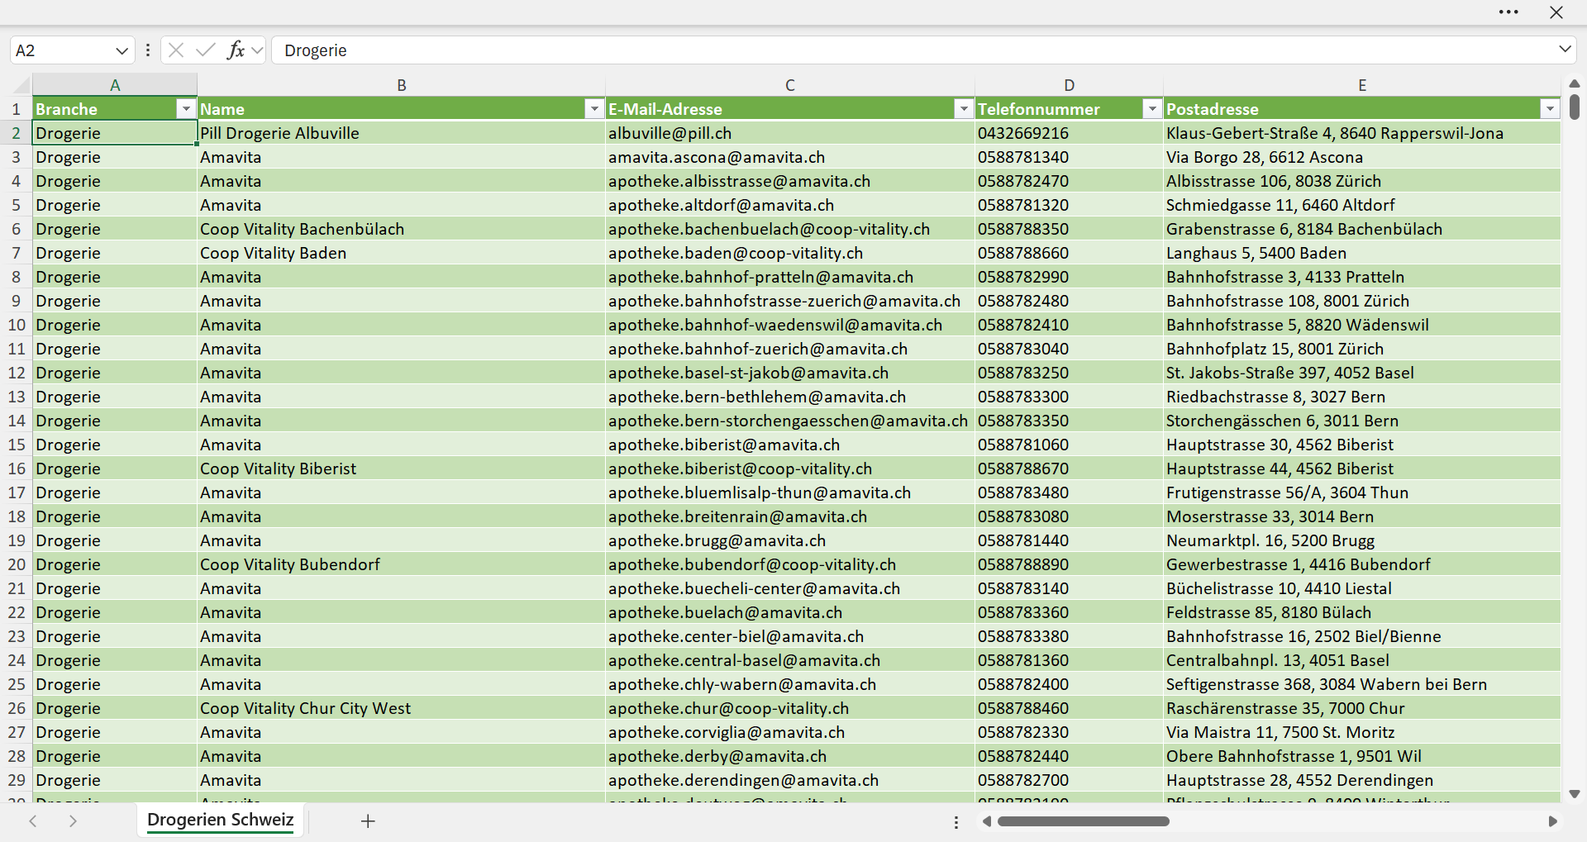1587x842 pixels.
Task: Open the E-Mail-Adresse filter dropdown
Action: [964, 109]
